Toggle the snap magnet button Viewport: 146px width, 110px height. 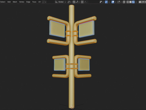point(74,2)
